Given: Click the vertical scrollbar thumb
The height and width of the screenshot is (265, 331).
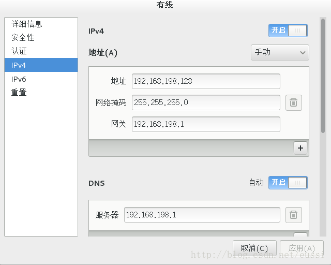Looking at the screenshot, I should [323, 76].
